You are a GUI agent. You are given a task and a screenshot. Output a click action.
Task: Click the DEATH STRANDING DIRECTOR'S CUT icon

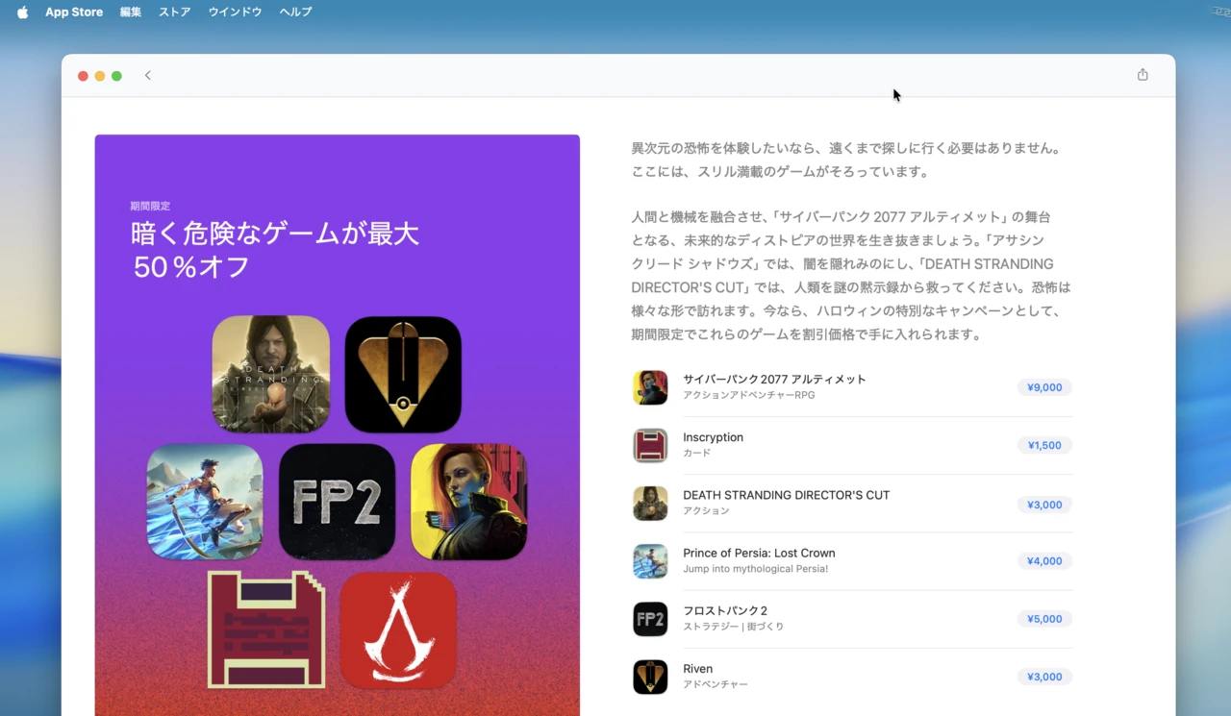point(650,504)
